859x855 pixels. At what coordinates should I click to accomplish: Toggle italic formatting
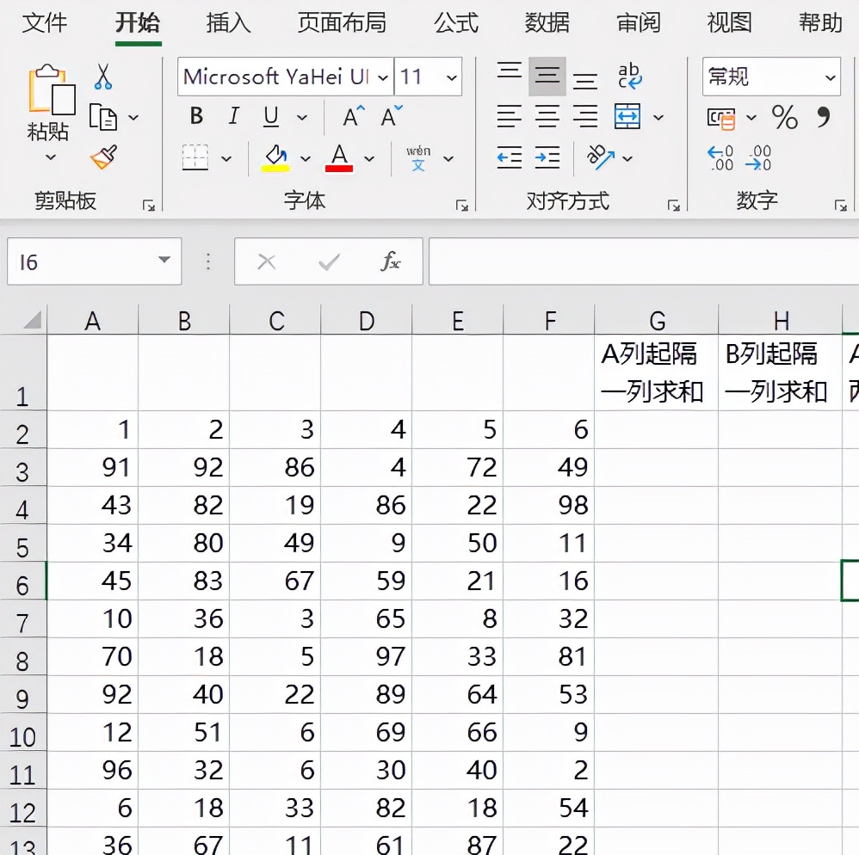(x=234, y=116)
